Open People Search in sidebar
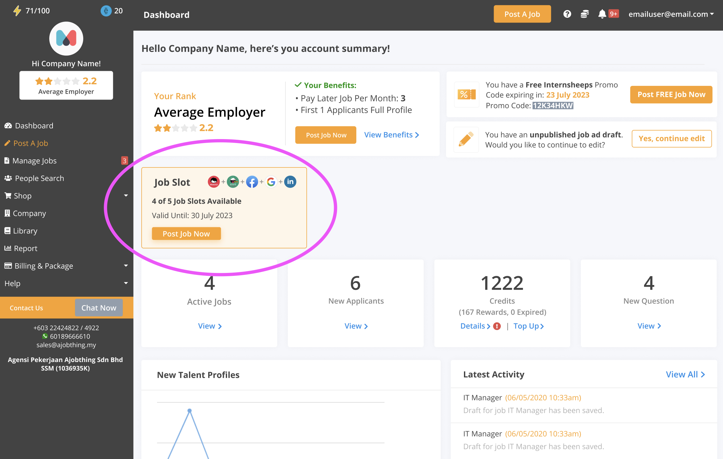Viewport: 723px width, 459px height. 39,178
